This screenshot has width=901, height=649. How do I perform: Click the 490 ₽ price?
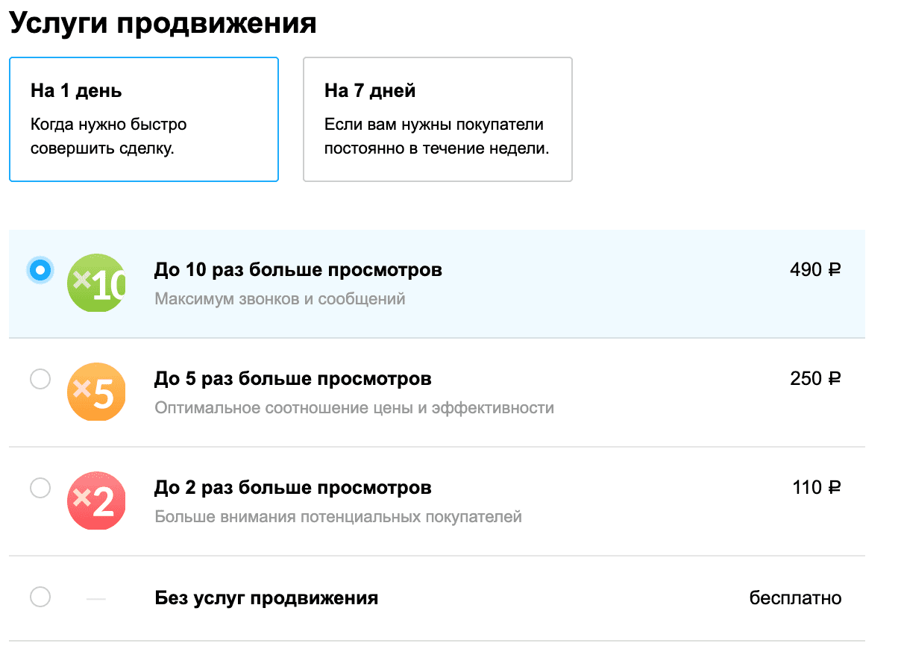tap(815, 269)
